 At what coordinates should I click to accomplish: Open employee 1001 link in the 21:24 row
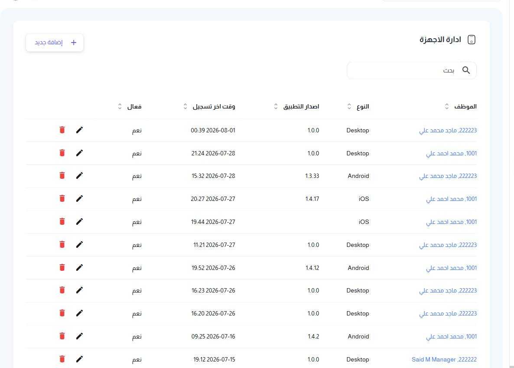click(452, 153)
